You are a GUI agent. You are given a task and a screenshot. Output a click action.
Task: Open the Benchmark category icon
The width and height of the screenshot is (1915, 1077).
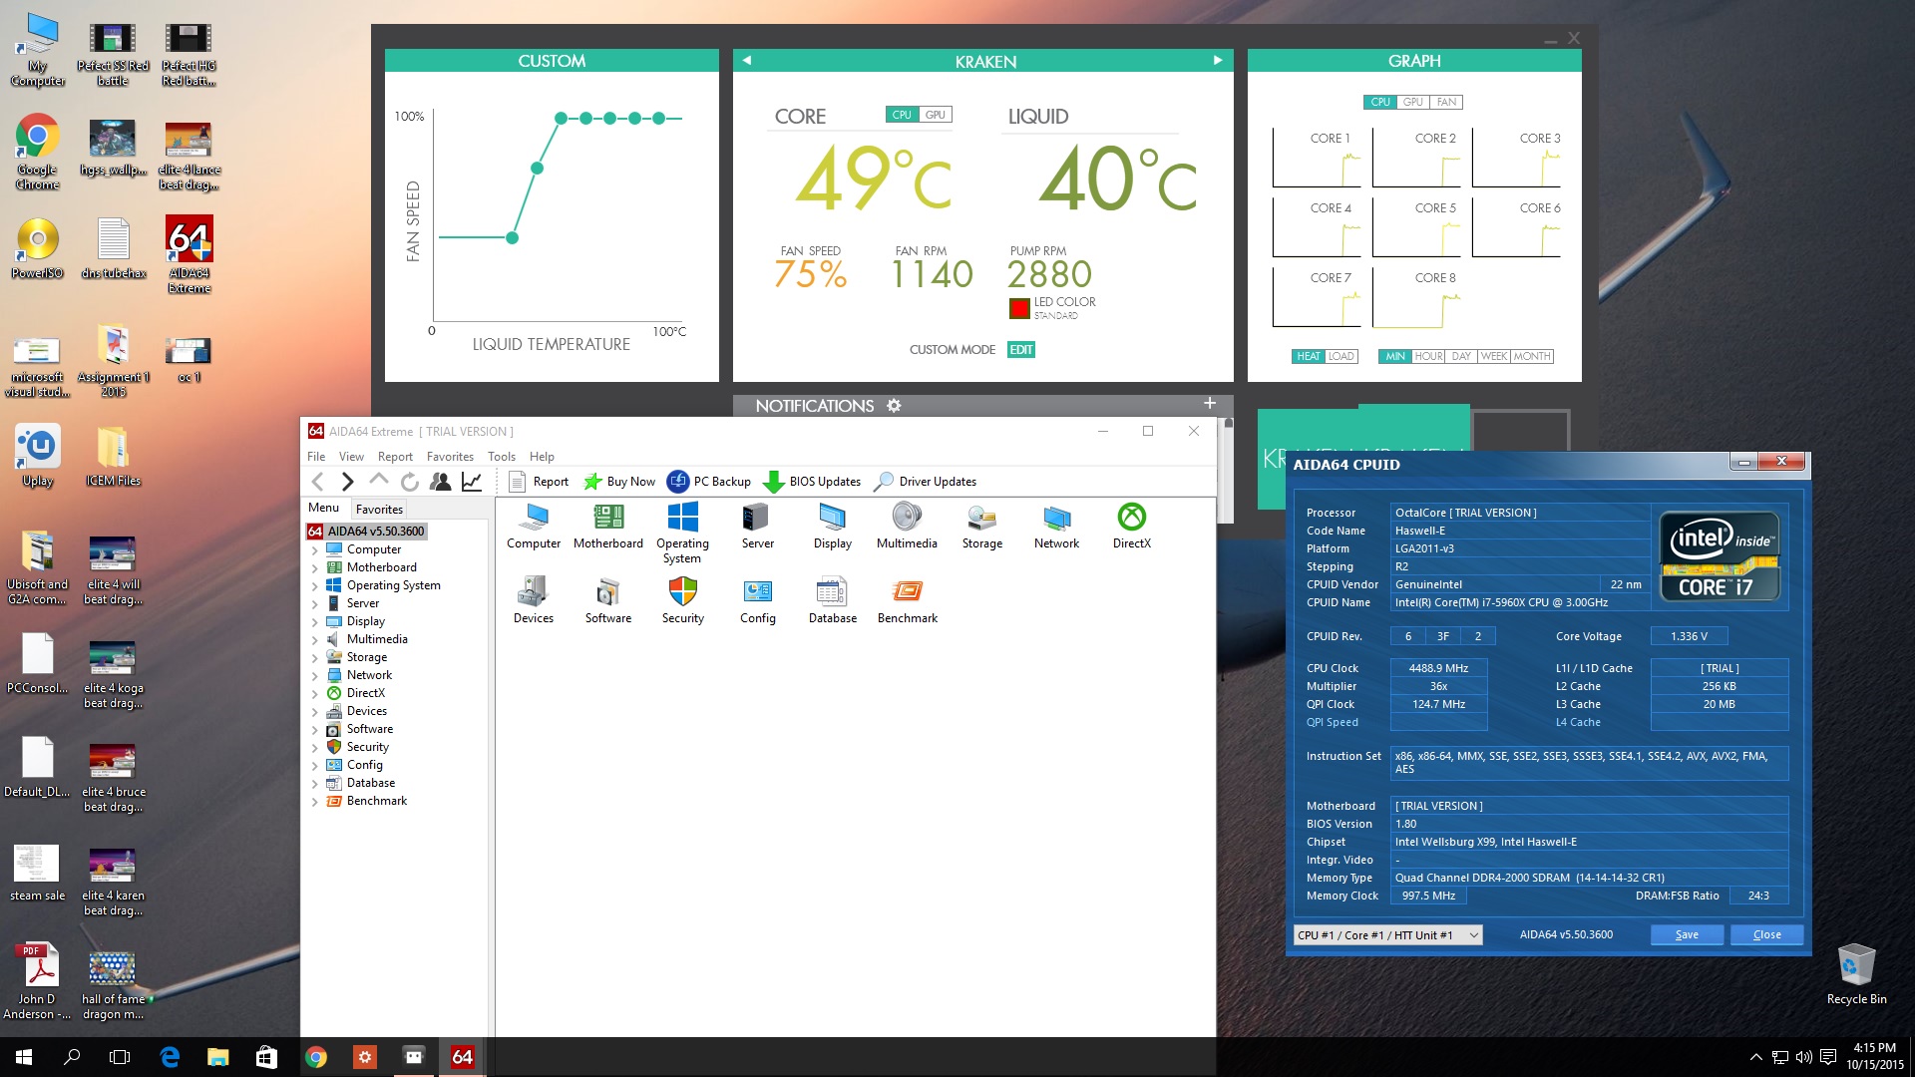pos(907,600)
